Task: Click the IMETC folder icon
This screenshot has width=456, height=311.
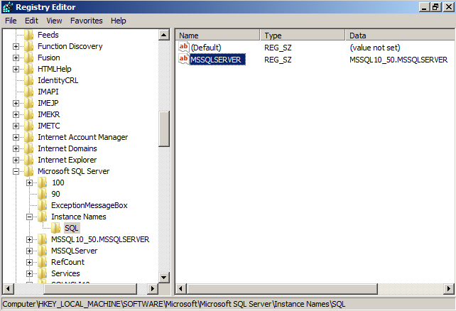Action: coord(28,126)
